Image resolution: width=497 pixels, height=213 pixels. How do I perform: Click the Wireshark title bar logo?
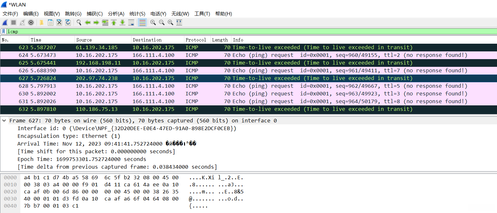point(4,4)
